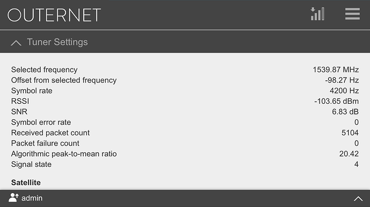Click the admin user icon
The height and width of the screenshot is (207, 370).
13,198
